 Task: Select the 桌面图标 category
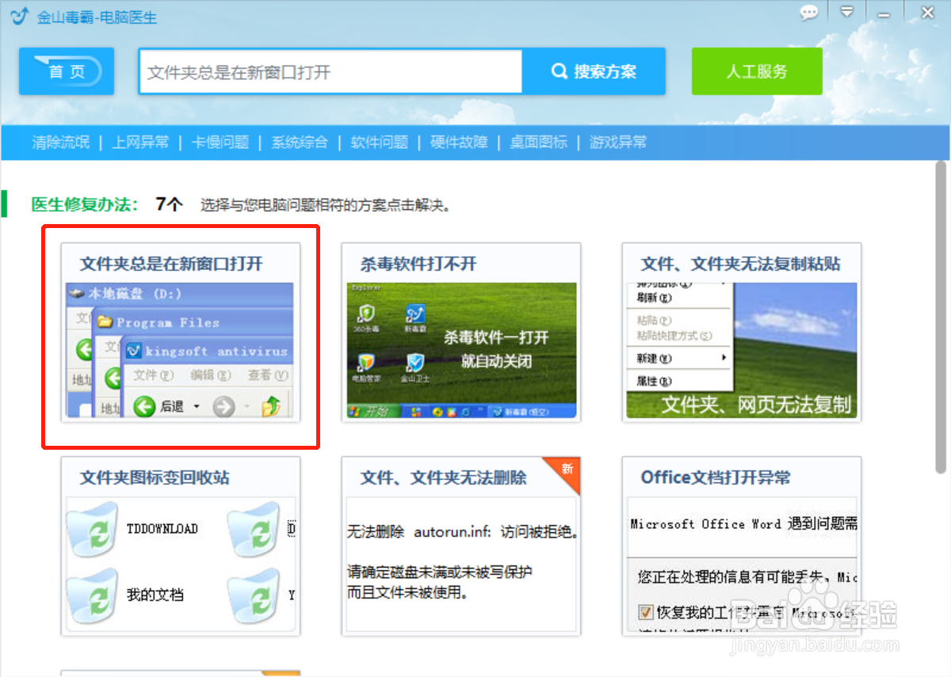click(x=539, y=143)
